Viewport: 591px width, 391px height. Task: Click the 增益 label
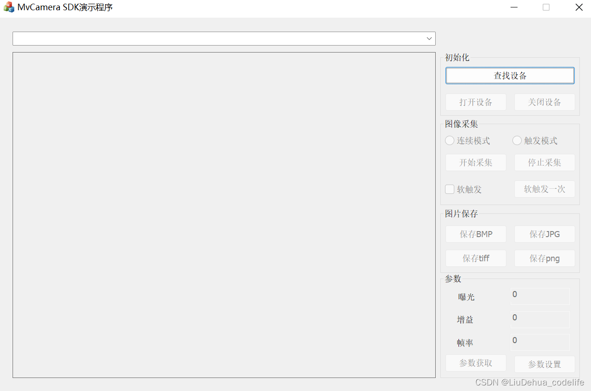pyautogui.click(x=465, y=320)
